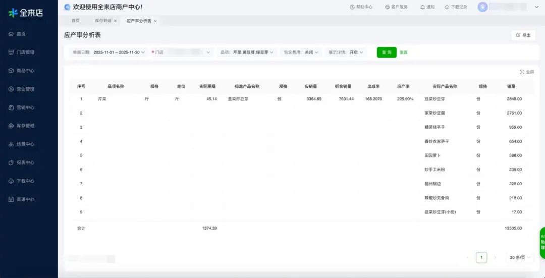Click the 225.90% rate cell
This screenshot has width=545, height=278.
click(405, 99)
